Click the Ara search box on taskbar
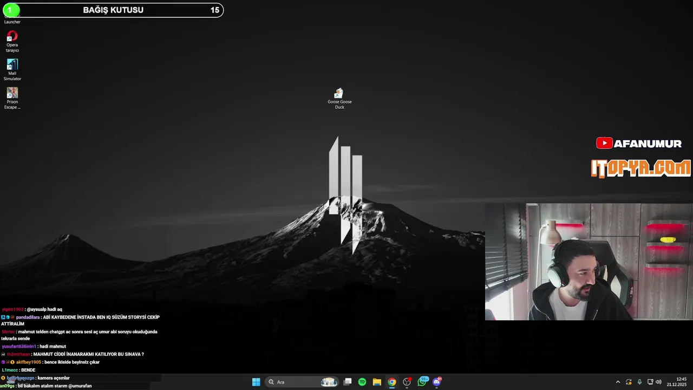This screenshot has height=390, width=693. 302,382
